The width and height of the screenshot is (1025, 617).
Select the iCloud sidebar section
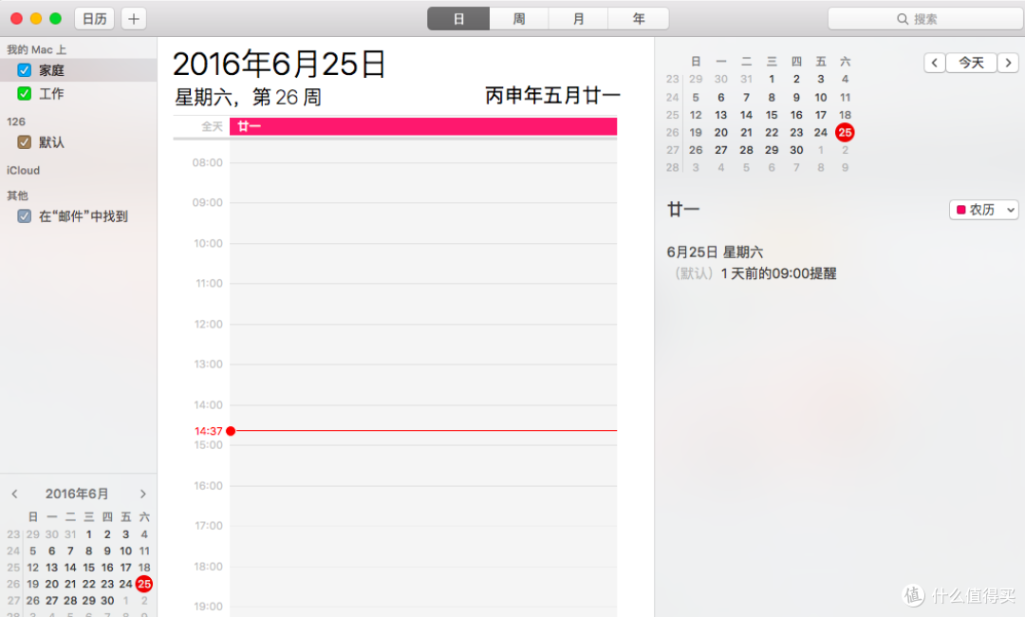(24, 171)
